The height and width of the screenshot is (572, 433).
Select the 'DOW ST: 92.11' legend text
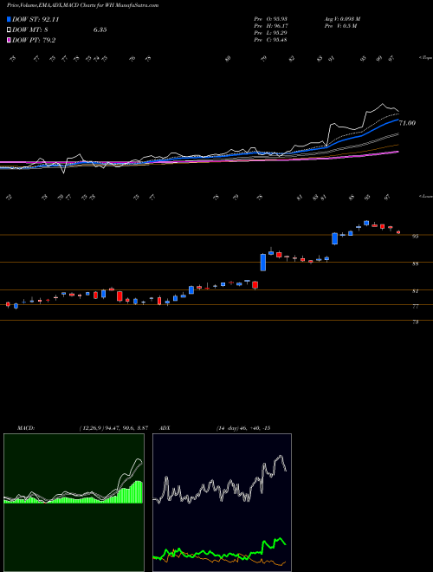pos(36,19)
